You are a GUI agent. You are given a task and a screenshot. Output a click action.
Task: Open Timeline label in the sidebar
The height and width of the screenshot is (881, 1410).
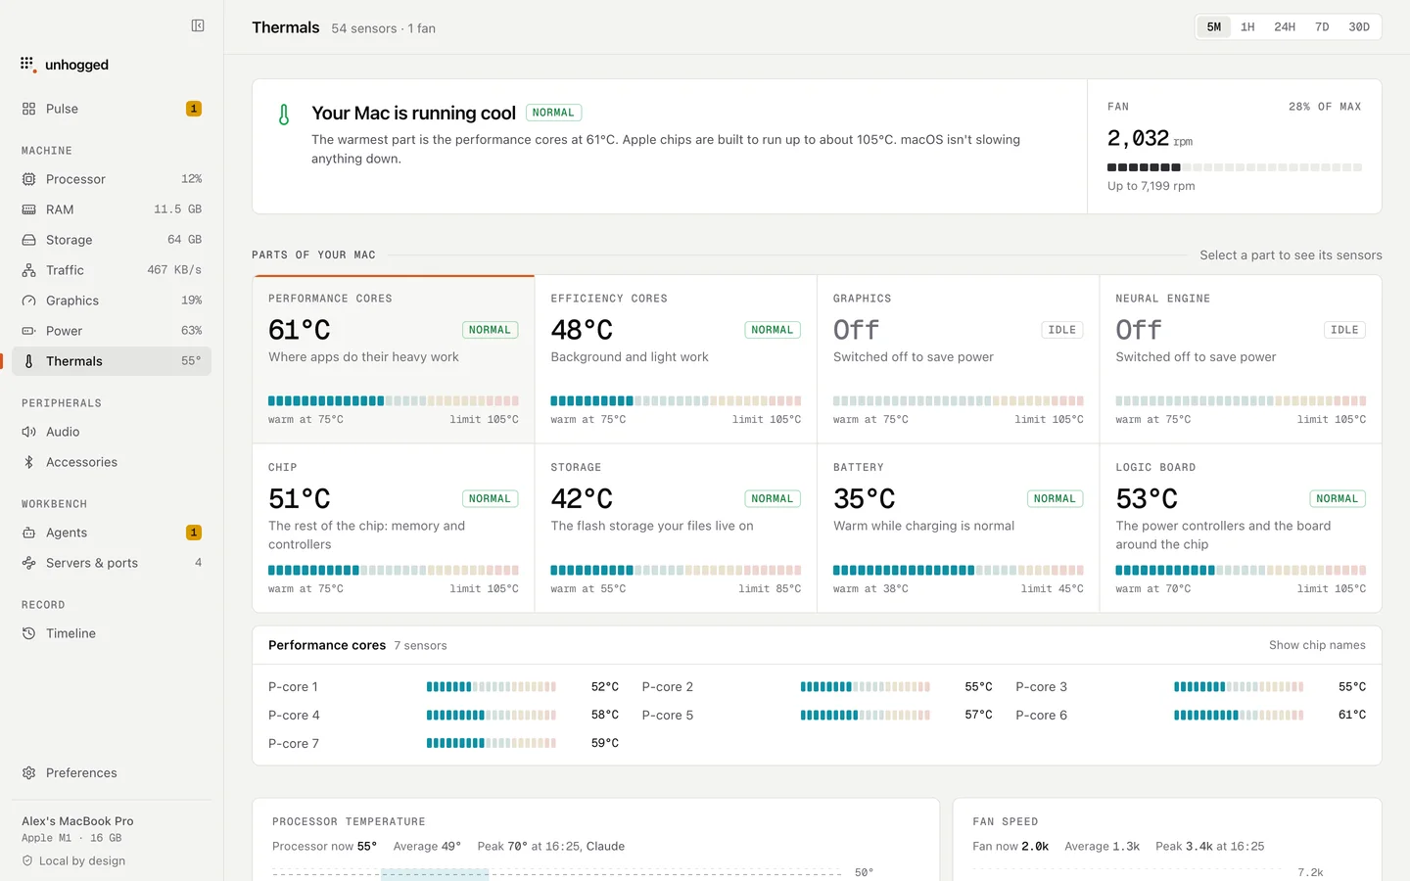(x=70, y=633)
